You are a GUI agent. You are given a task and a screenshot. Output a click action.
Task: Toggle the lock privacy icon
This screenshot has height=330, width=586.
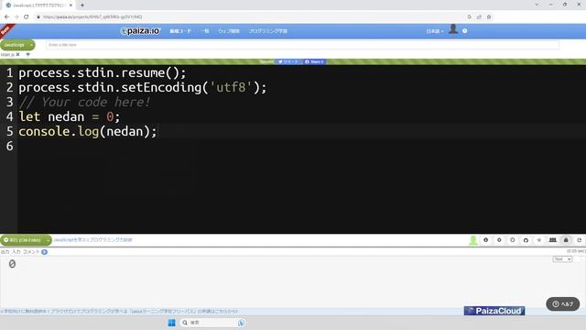(566, 240)
